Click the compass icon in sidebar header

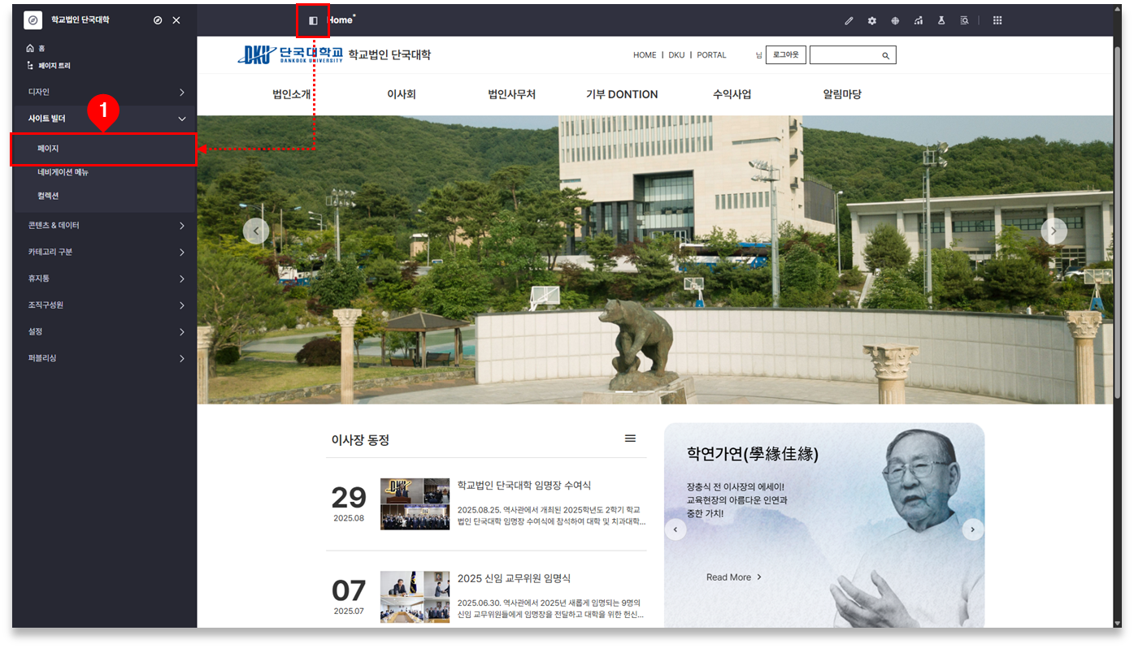point(158,20)
